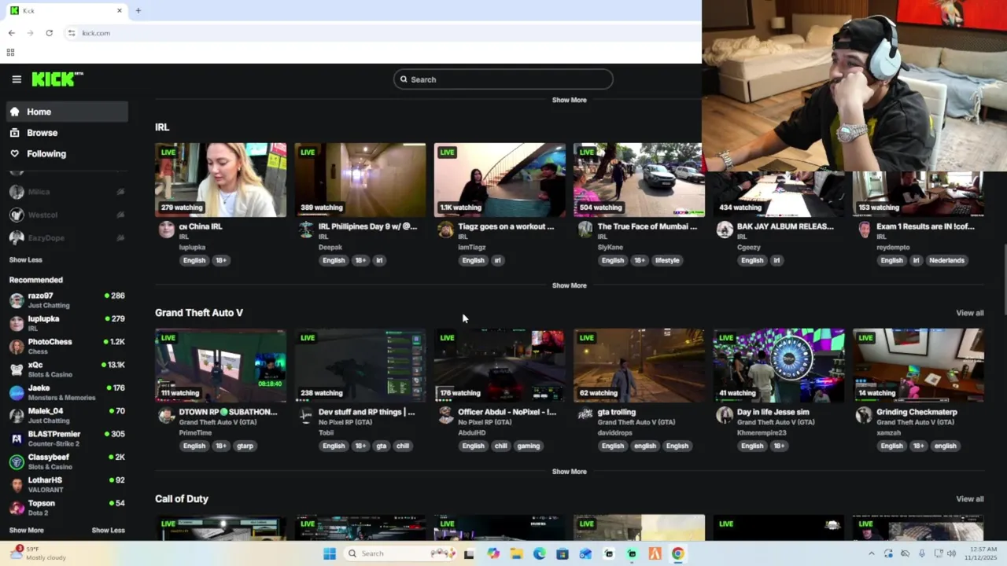View all Grand Theft Auto V streams
The width and height of the screenshot is (1007, 566).
point(970,313)
